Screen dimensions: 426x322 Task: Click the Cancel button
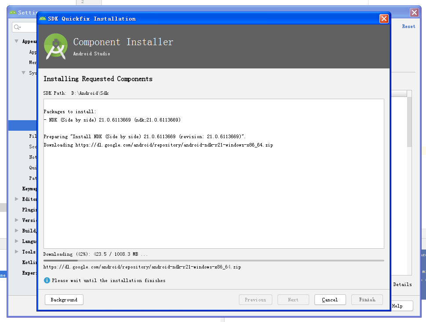[330, 300]
